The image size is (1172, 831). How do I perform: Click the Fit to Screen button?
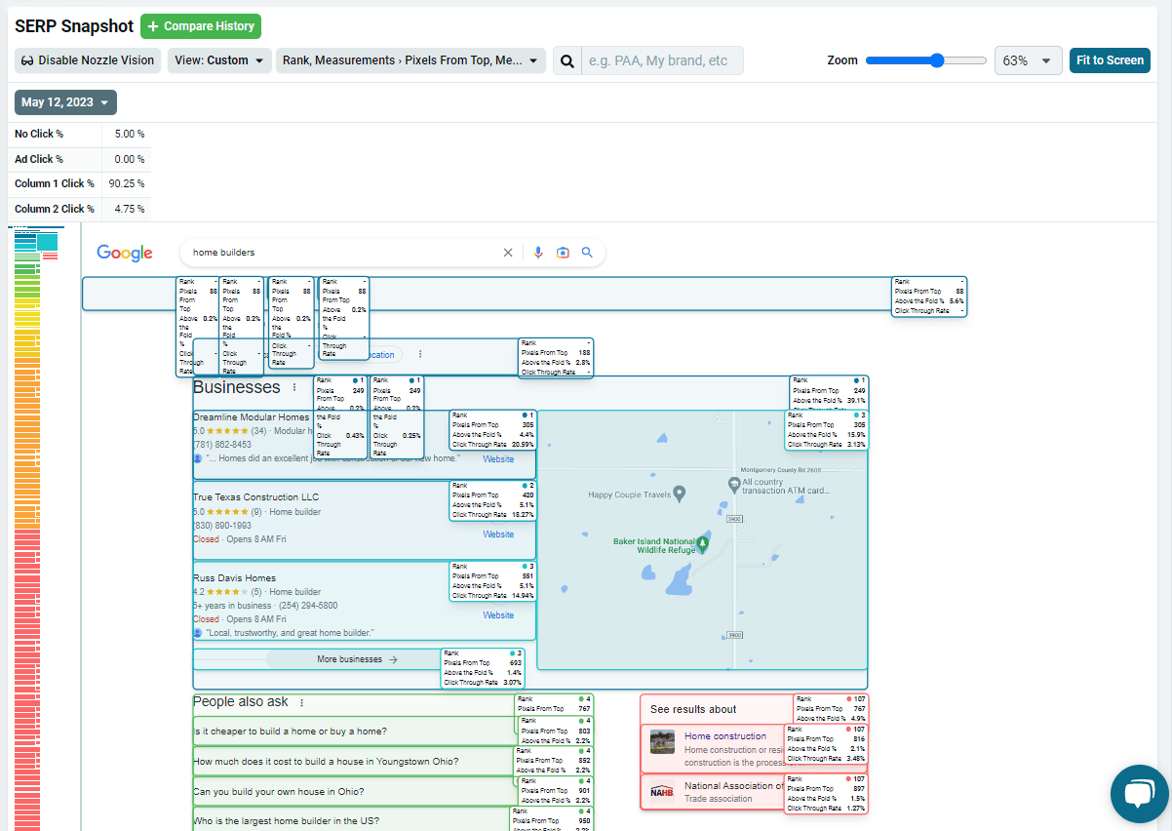pyautogui.click(x=1110, y=60)
